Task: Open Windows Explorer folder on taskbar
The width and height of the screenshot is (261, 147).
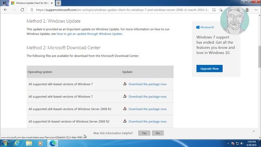Action: (29, 143)
